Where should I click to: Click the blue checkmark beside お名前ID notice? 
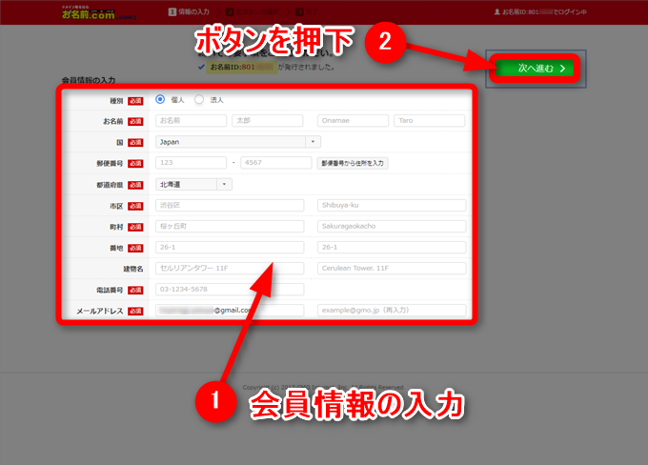[x=201, y=67]
